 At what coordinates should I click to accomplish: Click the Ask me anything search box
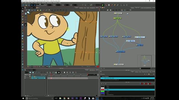(39, 98)
